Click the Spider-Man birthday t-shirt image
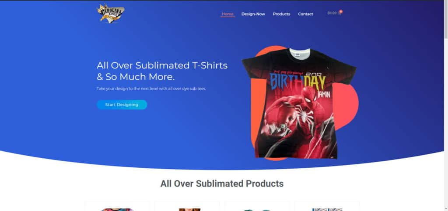Image resolution: width=448 pixels, height=211 pixels. 298,103
